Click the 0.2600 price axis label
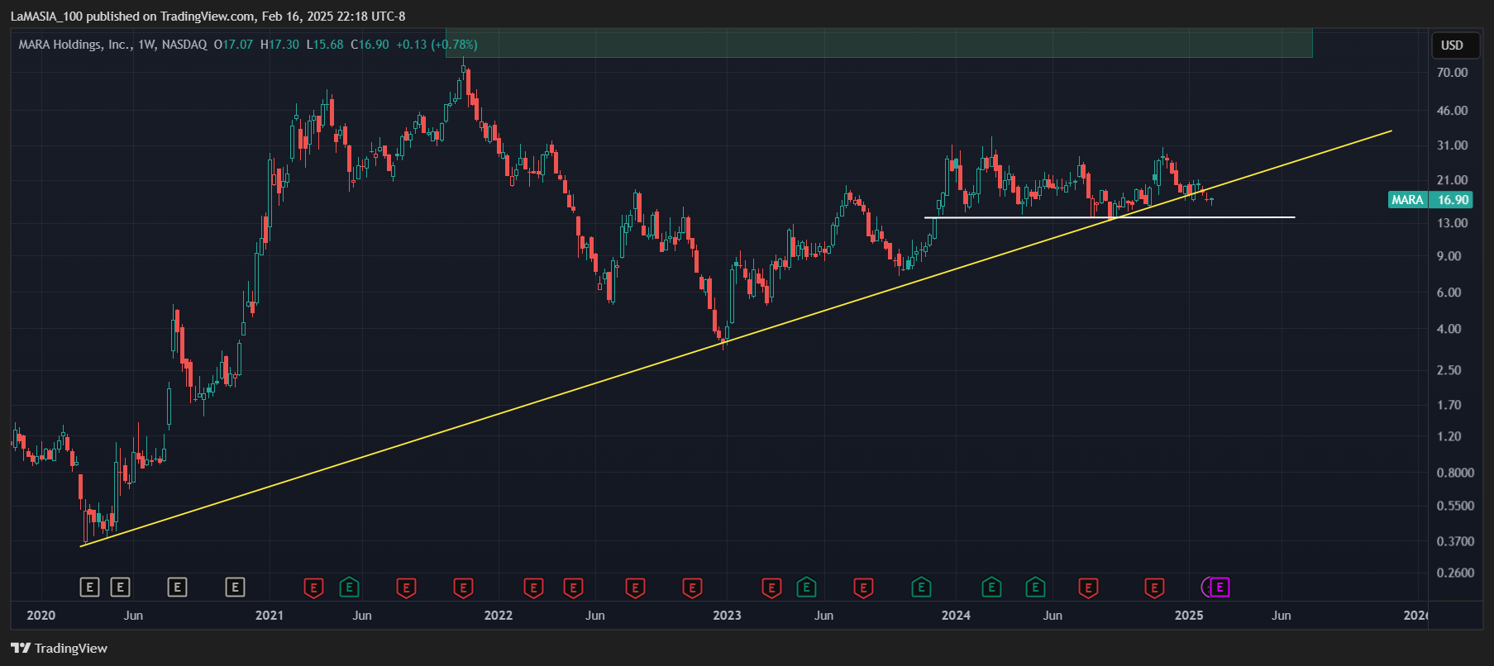The image size is (1494, 666). 1455,573
